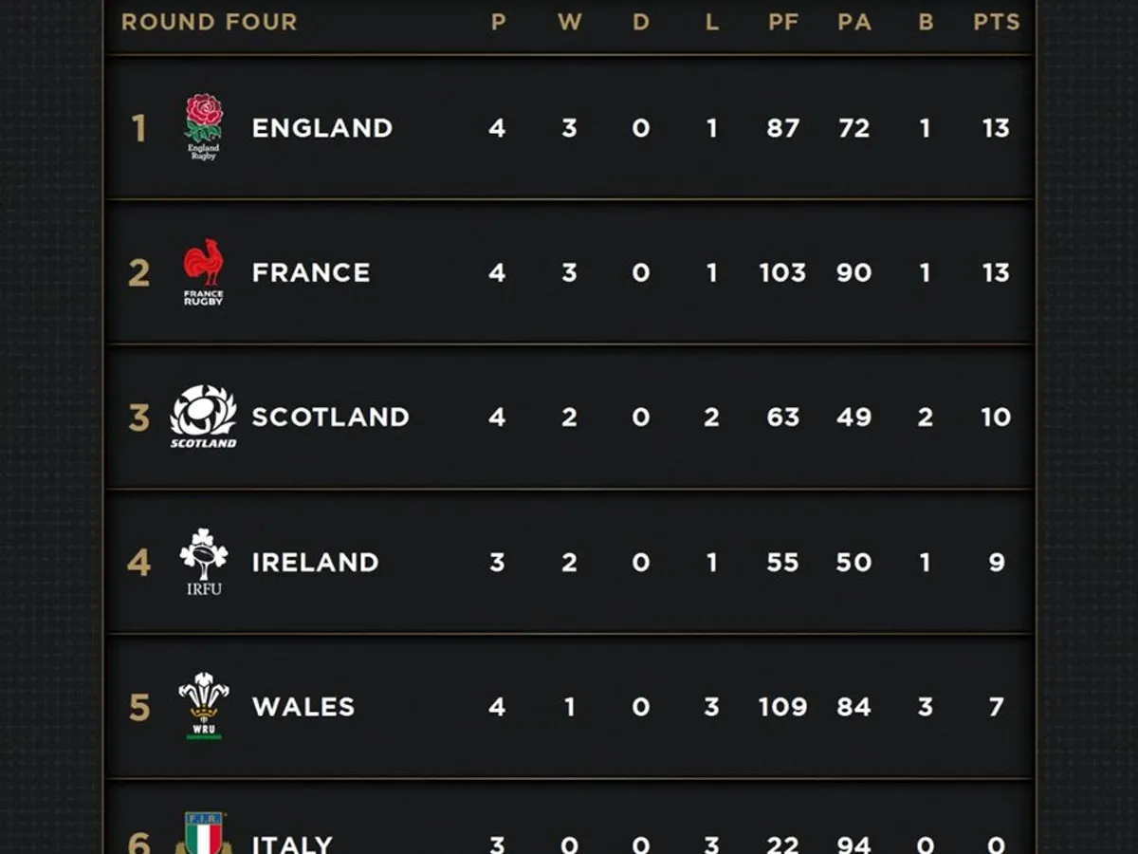
Task: Click the Italy FIR shield logo
Action: pyautogui.click(x=203, y=835)
